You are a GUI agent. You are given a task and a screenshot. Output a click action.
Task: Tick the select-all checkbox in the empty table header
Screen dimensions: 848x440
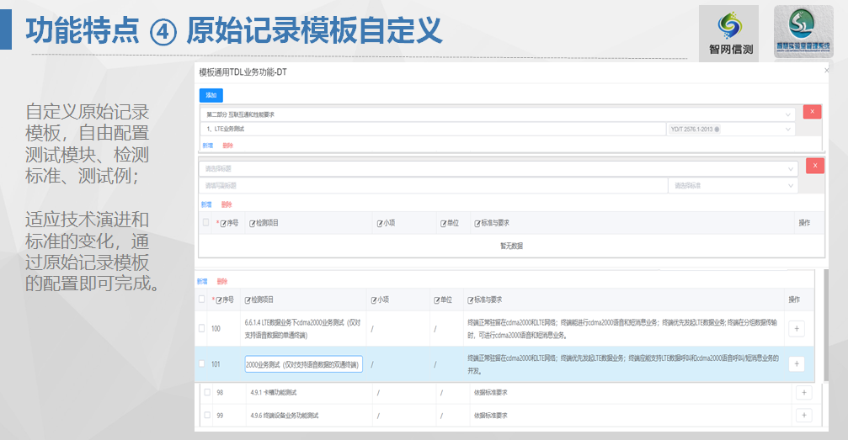tap(205, 222)
